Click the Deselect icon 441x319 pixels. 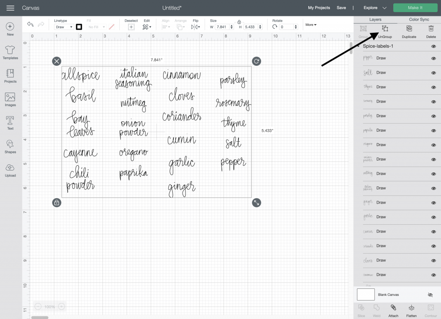pyautogui.click(x=131, y=27)
